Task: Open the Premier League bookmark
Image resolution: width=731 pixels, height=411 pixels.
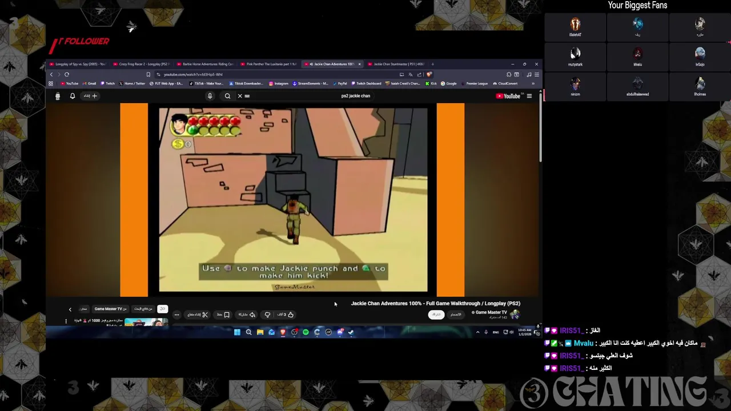Action: coord(475,83)
